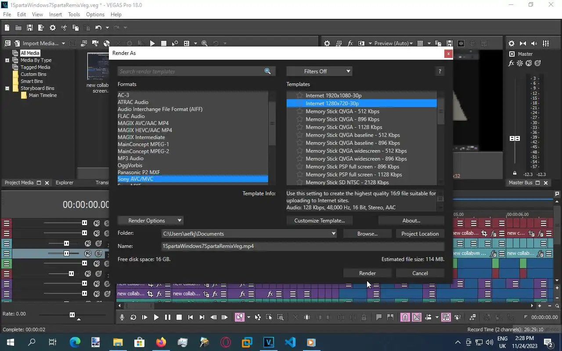Open Master FX icon in Master Bus
The height and width of the screenshot is (351, 562).
(511, 63)
